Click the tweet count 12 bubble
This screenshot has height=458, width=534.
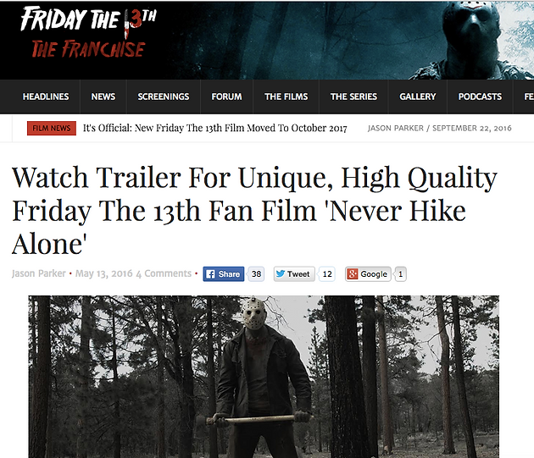coord(327,274)
